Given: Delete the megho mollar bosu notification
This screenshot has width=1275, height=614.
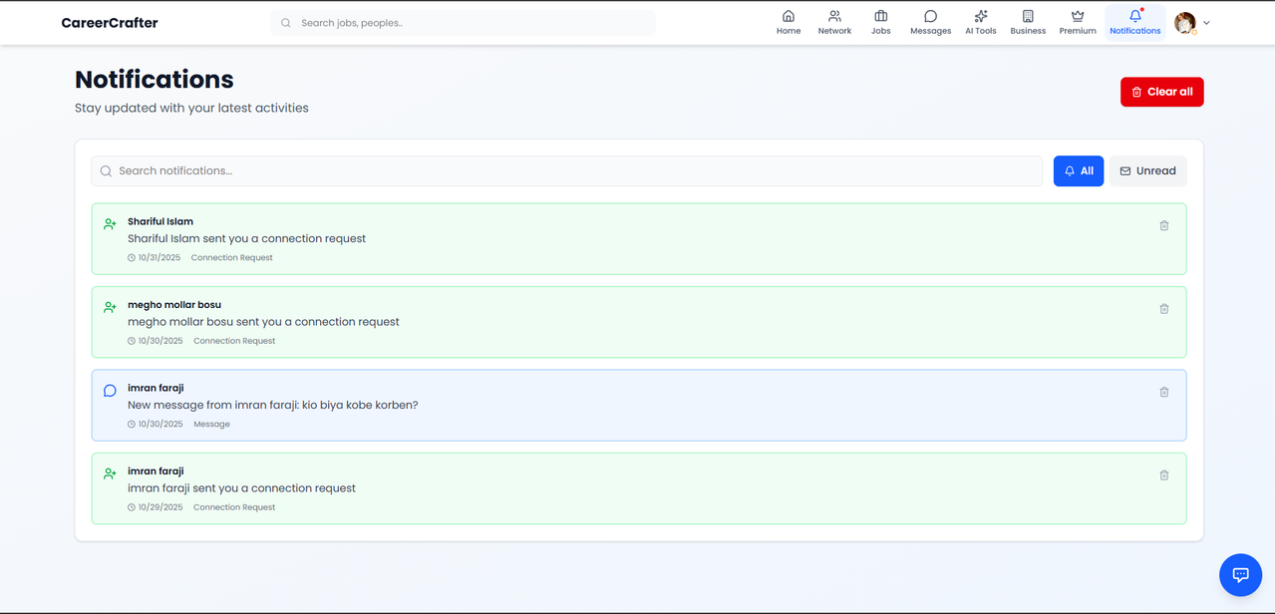Looking at the screenshot, I should tap(1163, 309).
